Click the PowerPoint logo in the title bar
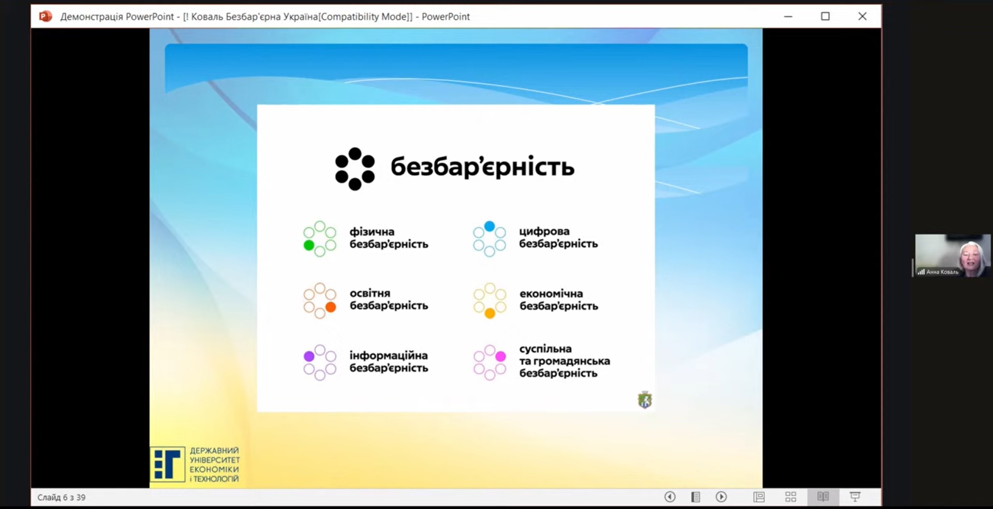Viewport: 993px width, 509px height. pyautogui.click(x=46, y=17)
